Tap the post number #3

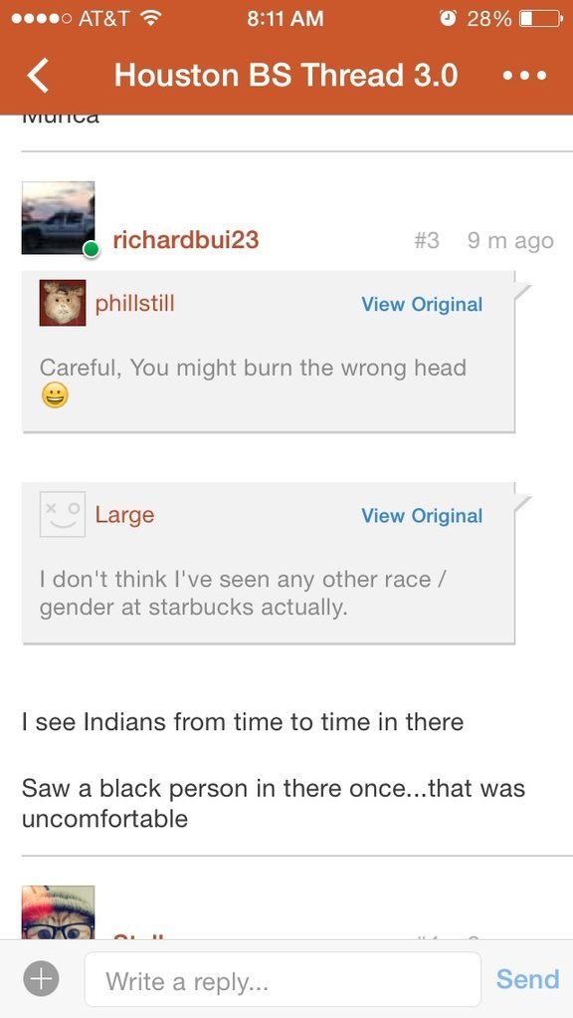click(x=427, y=241)
